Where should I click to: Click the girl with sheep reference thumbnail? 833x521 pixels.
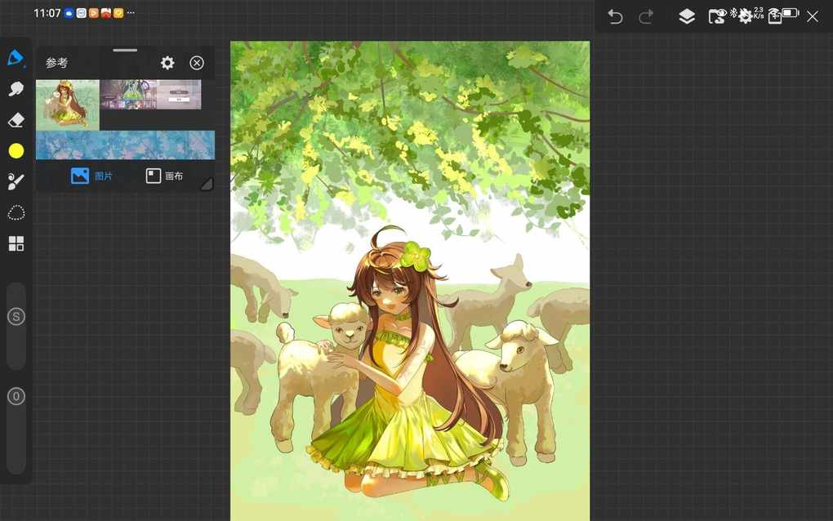point(67,105)
